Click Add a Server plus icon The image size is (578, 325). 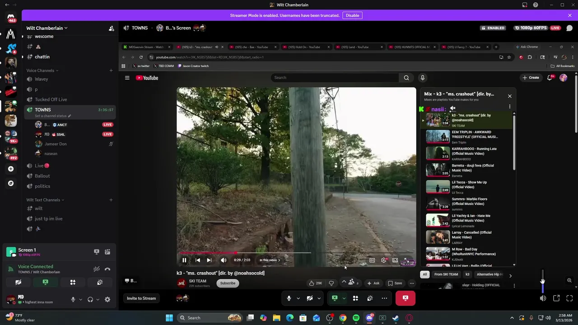click(11, 169)
